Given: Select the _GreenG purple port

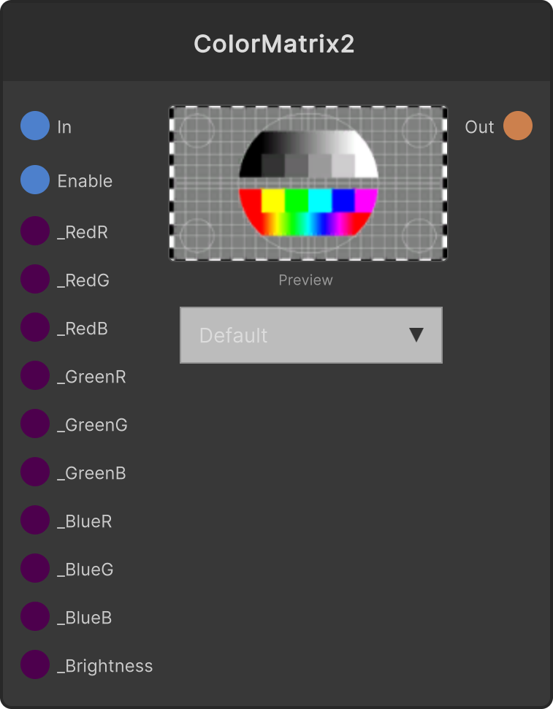Looking at the screenshot, I should (x=35, y=424).
